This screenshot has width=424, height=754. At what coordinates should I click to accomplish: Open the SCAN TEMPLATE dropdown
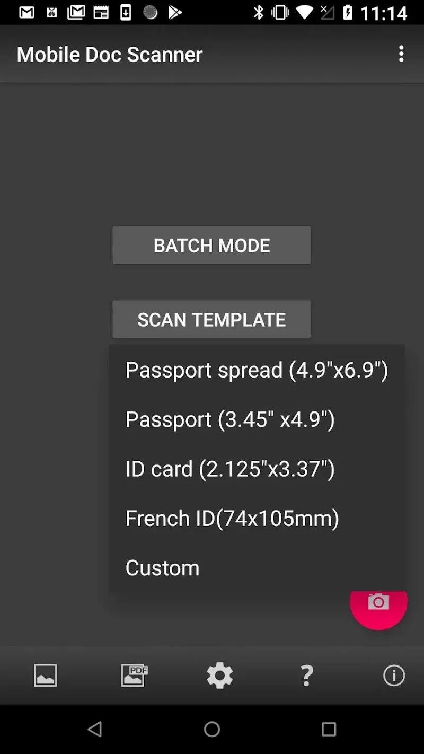[x=211, y=320]
